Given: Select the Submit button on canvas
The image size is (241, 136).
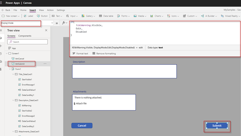Looking at the screenshot, I should click(217, 125).
